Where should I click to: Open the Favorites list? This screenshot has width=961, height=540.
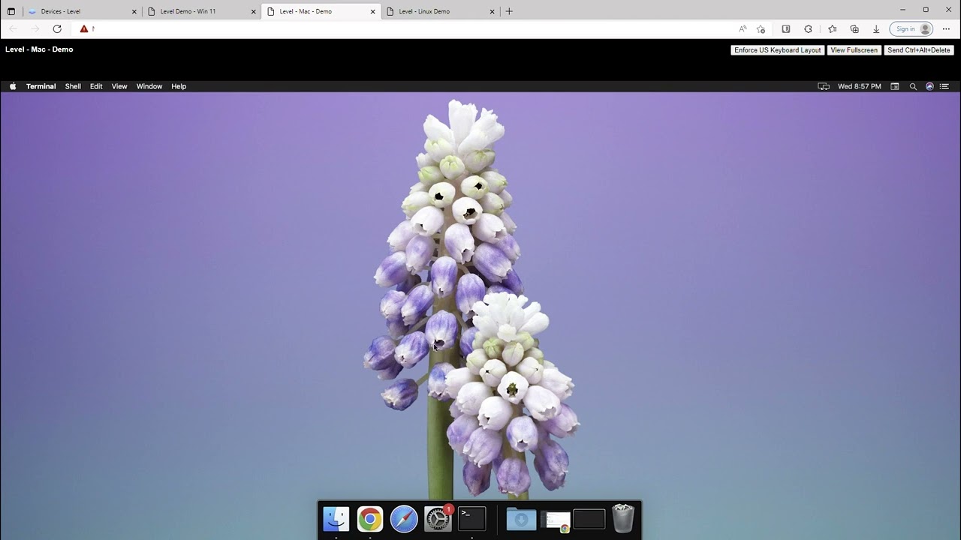click(832, 28)
